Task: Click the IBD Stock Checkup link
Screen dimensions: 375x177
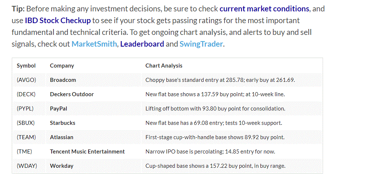Action: click(x=58, y=20)
